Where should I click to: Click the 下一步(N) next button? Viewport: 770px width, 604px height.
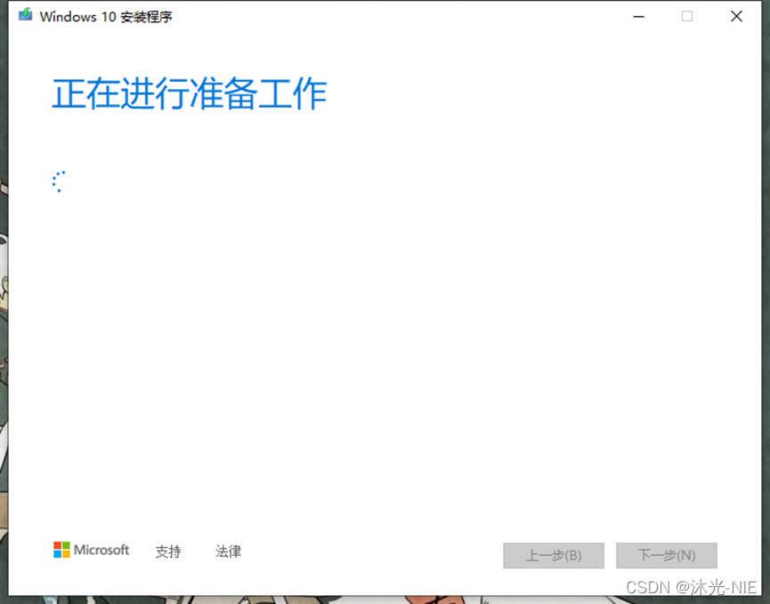667,555
